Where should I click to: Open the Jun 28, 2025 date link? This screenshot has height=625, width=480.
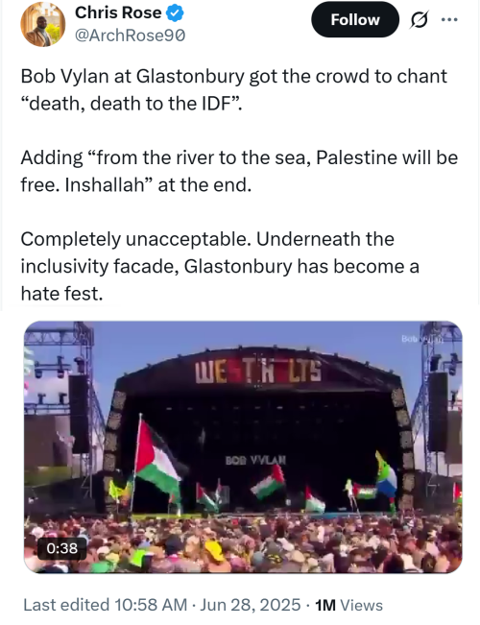click(250, 605)
